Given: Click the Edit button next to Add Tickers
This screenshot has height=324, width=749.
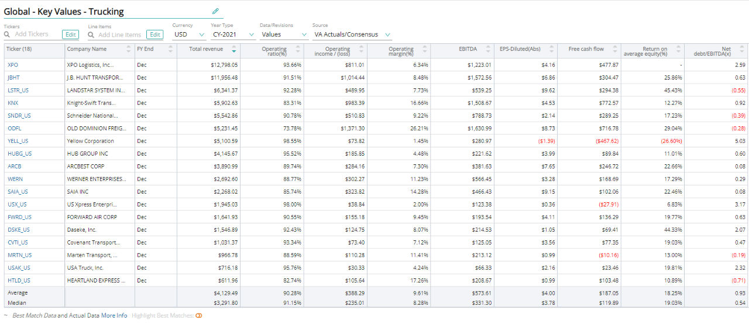Looking at the screenshot, I should pos(71,35).
